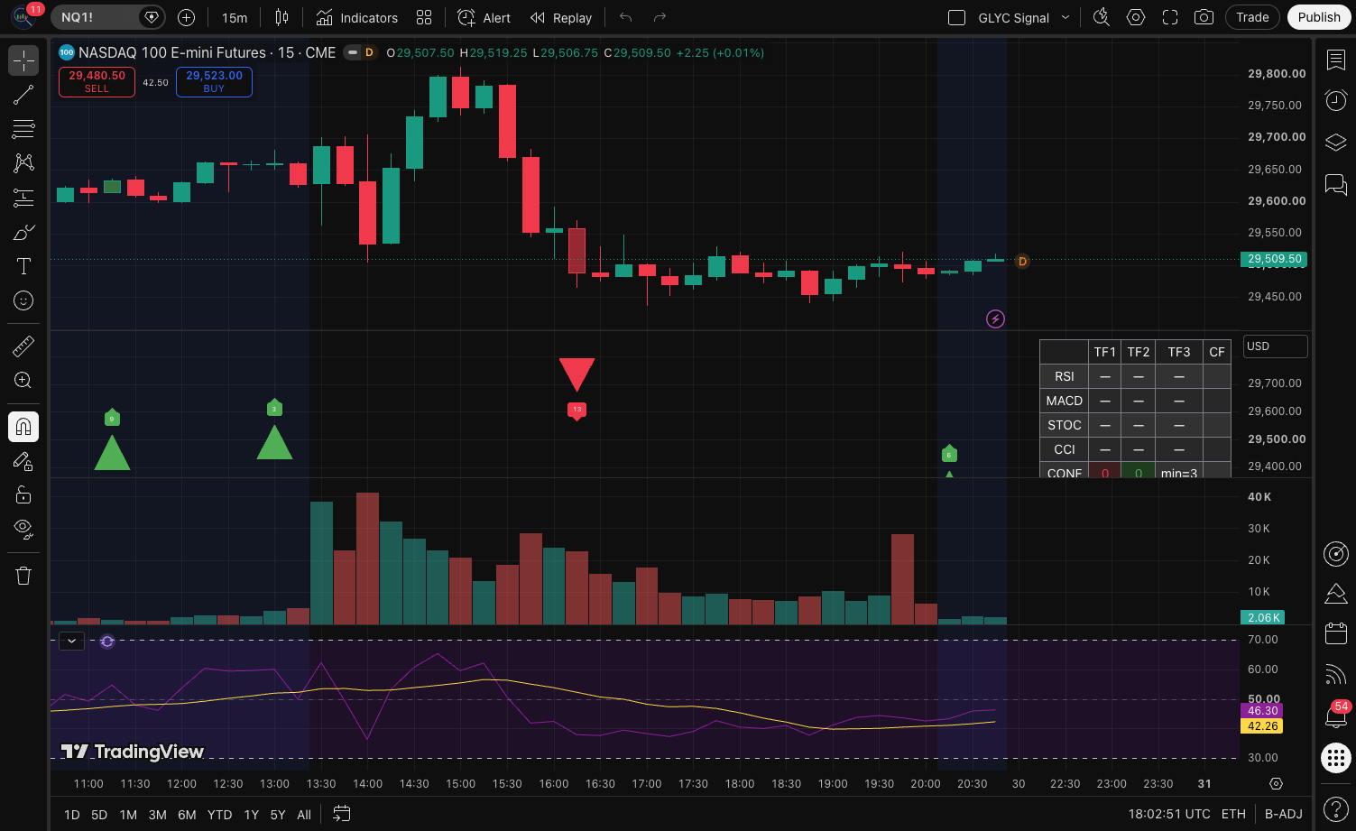Screen dimensions: 1356x831
Task: Open the 15m interval dropdown
Action: [235, 17]
